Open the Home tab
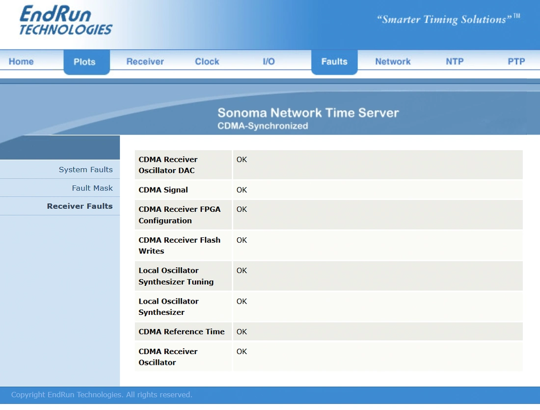Image resolution: width=540 pixels, height=410 pixels. (x=21, y=62)
